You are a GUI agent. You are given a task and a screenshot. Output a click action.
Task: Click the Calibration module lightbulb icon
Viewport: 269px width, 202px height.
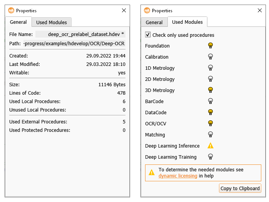click(x=211, y=57)
